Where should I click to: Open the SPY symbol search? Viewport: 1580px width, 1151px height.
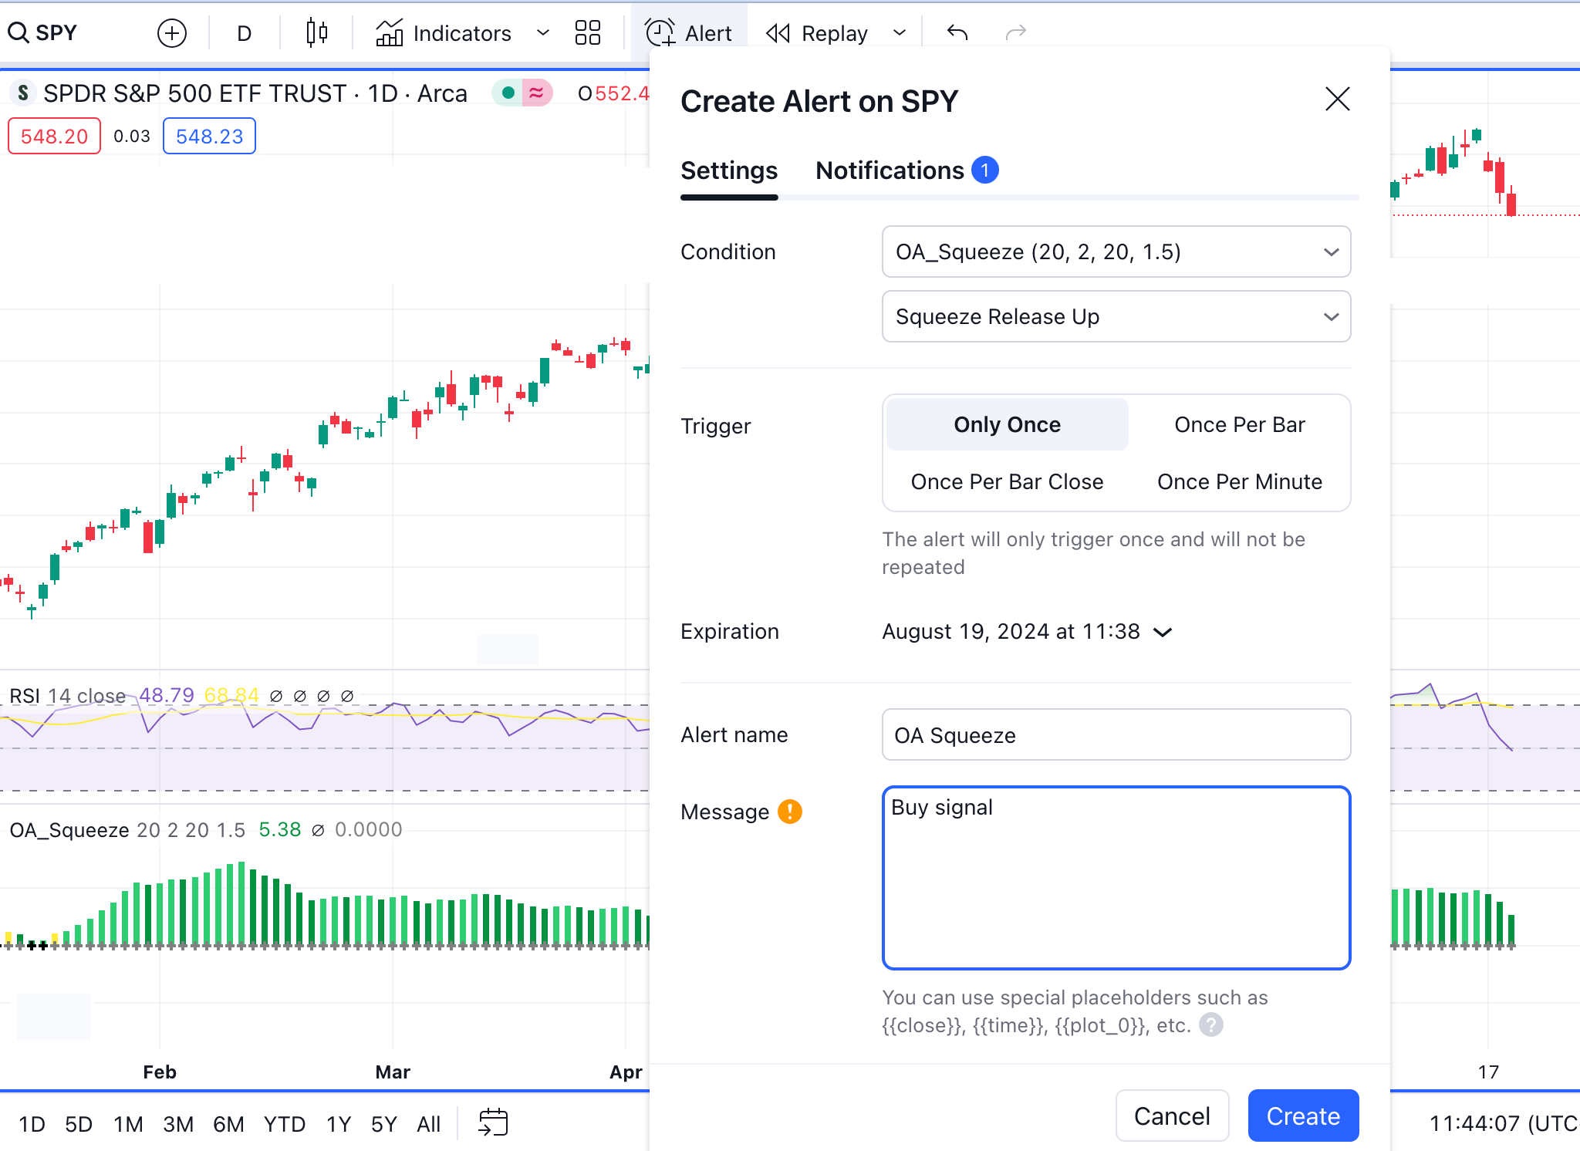[43, 33]
